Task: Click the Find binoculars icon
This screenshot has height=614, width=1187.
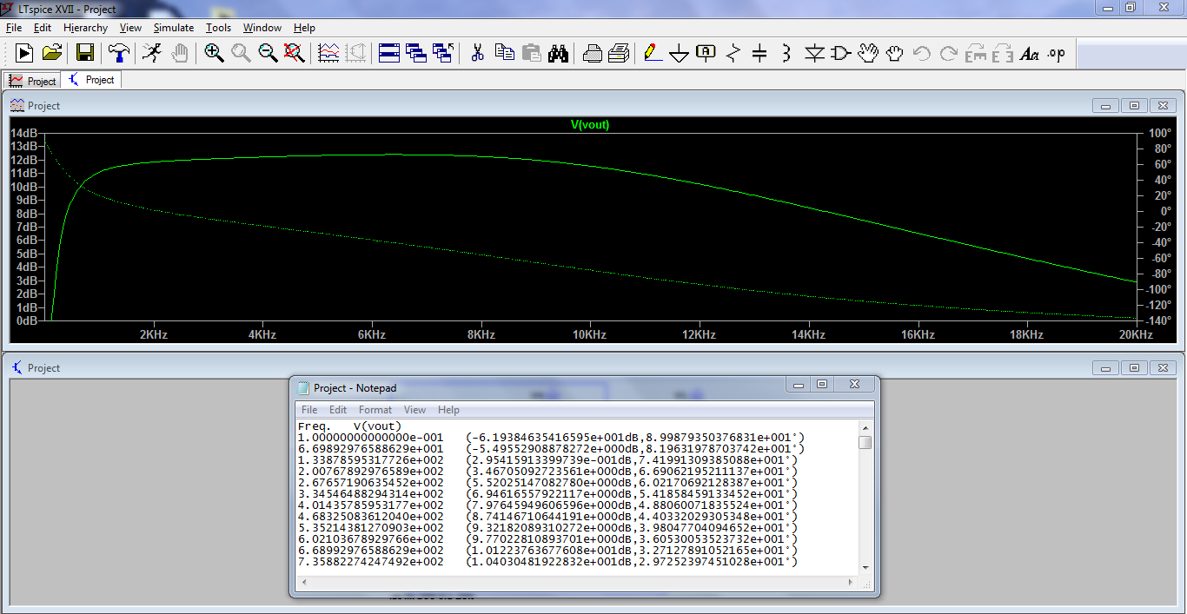Action: point(558,53)
